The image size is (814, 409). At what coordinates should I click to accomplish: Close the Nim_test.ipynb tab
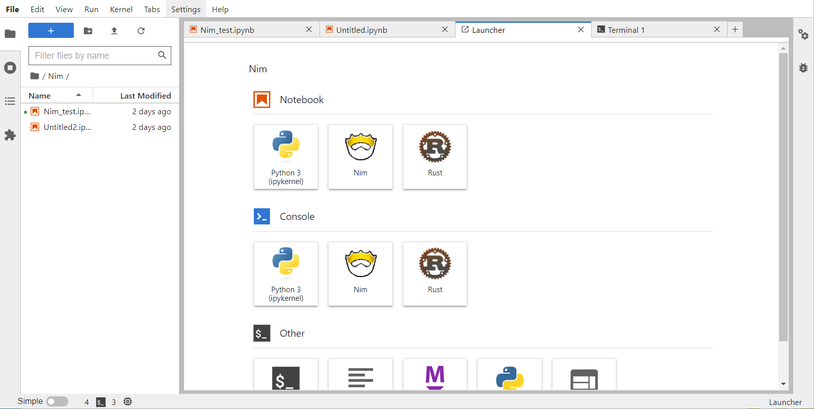(x=309, y=30)
